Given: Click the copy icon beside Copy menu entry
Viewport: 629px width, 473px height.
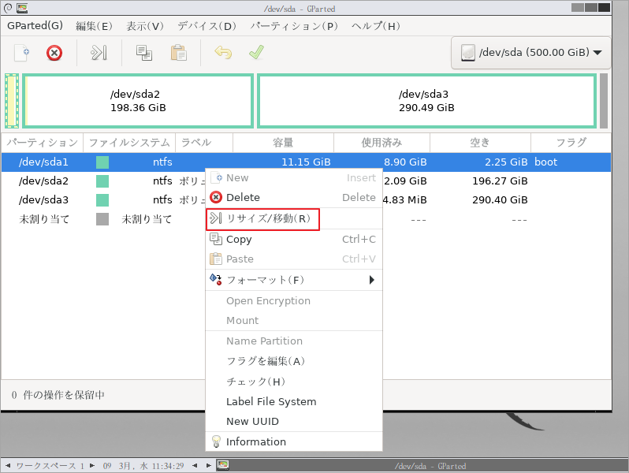Looking at the screenshot, I should [x=216, y=239].
